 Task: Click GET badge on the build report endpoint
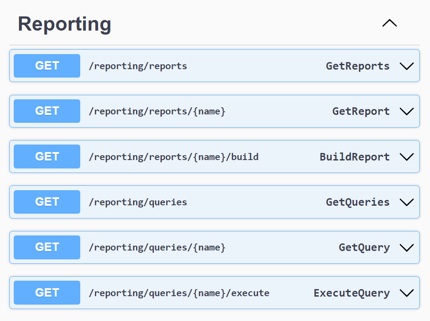point(47,157)
